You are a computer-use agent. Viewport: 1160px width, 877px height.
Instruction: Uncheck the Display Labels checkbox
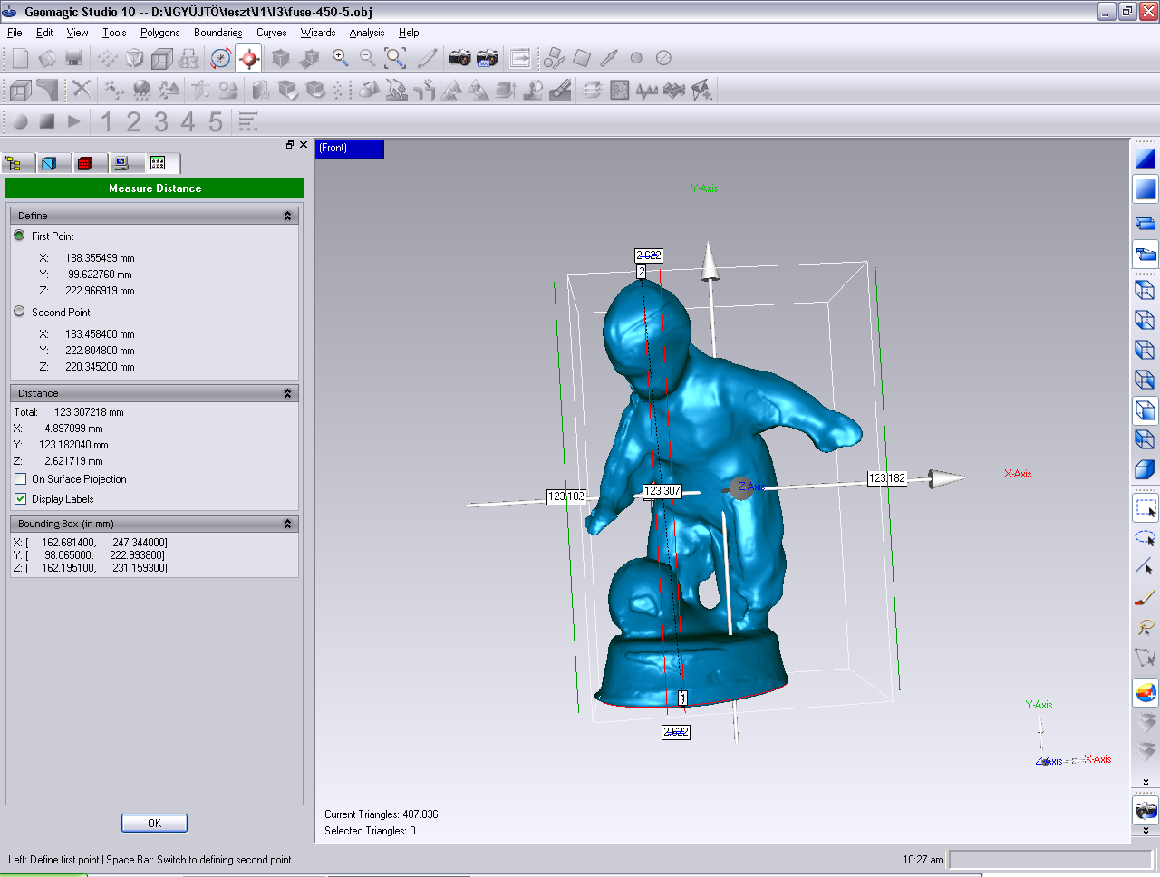coord(21,499)
